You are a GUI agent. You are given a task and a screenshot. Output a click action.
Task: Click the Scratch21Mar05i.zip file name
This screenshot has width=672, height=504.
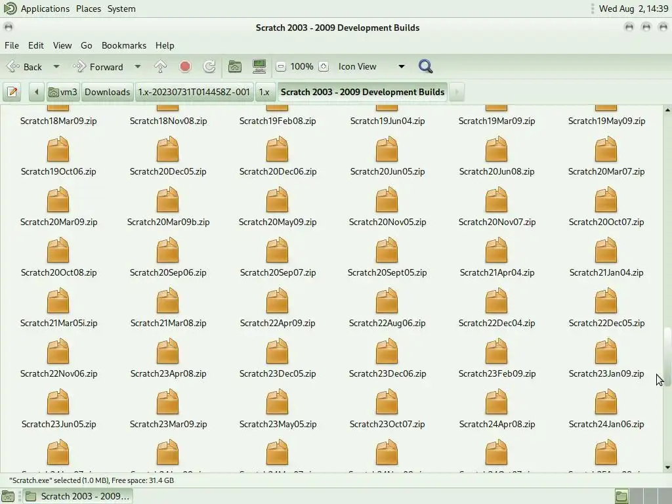[x=58, y=324]
